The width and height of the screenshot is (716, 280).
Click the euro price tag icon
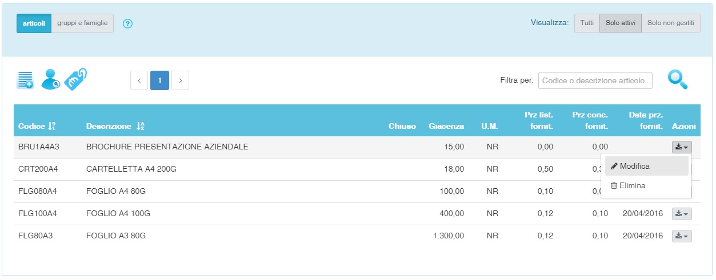(75, 79)
